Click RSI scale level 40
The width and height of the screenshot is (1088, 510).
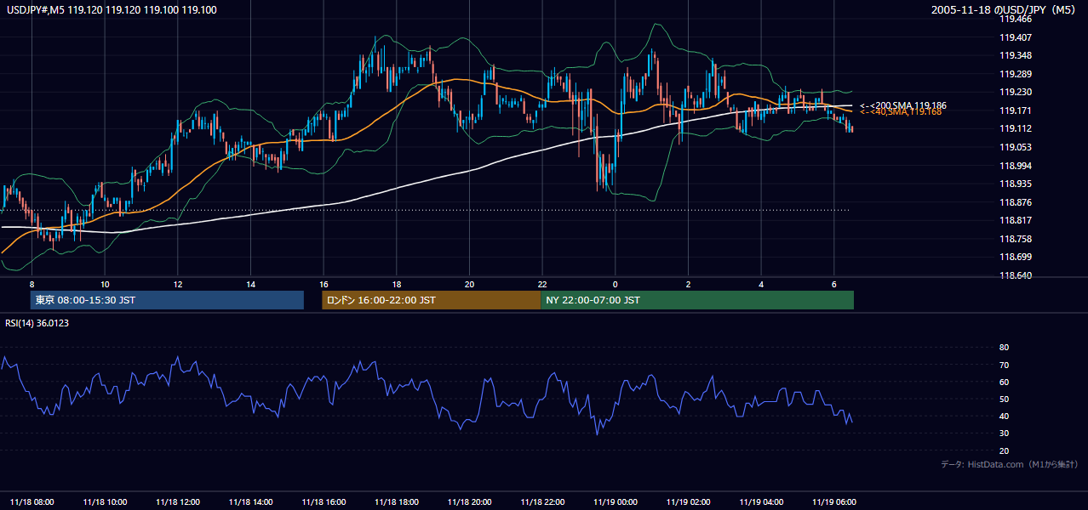1004,416
